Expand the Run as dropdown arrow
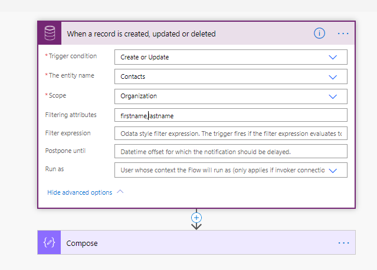Image resolution: width=377 pixels, height=270 pixels. [333, 170]
